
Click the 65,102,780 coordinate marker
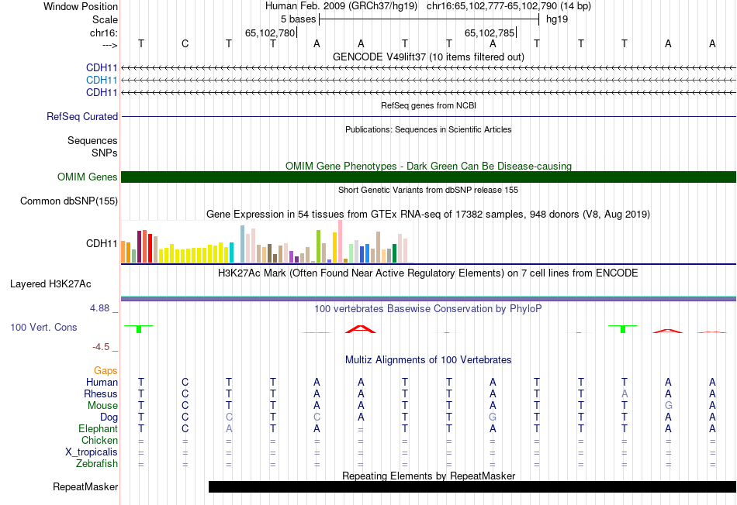click(x=270, y=33)
